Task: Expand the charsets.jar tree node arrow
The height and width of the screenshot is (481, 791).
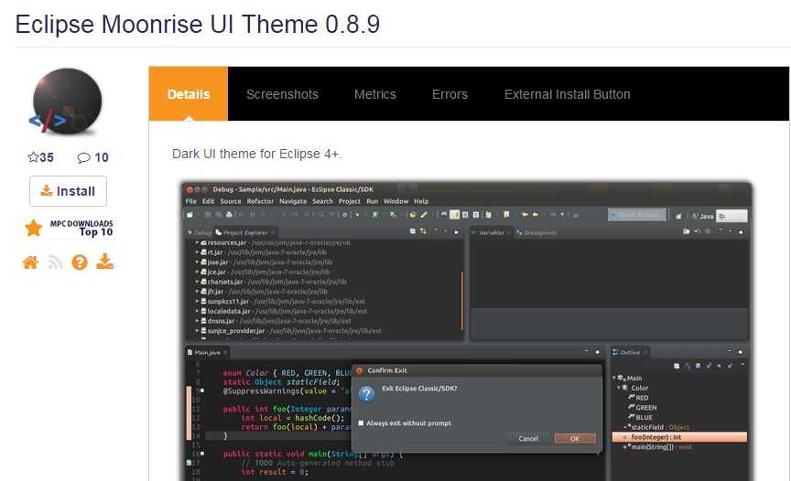Action: pos(197,282)
